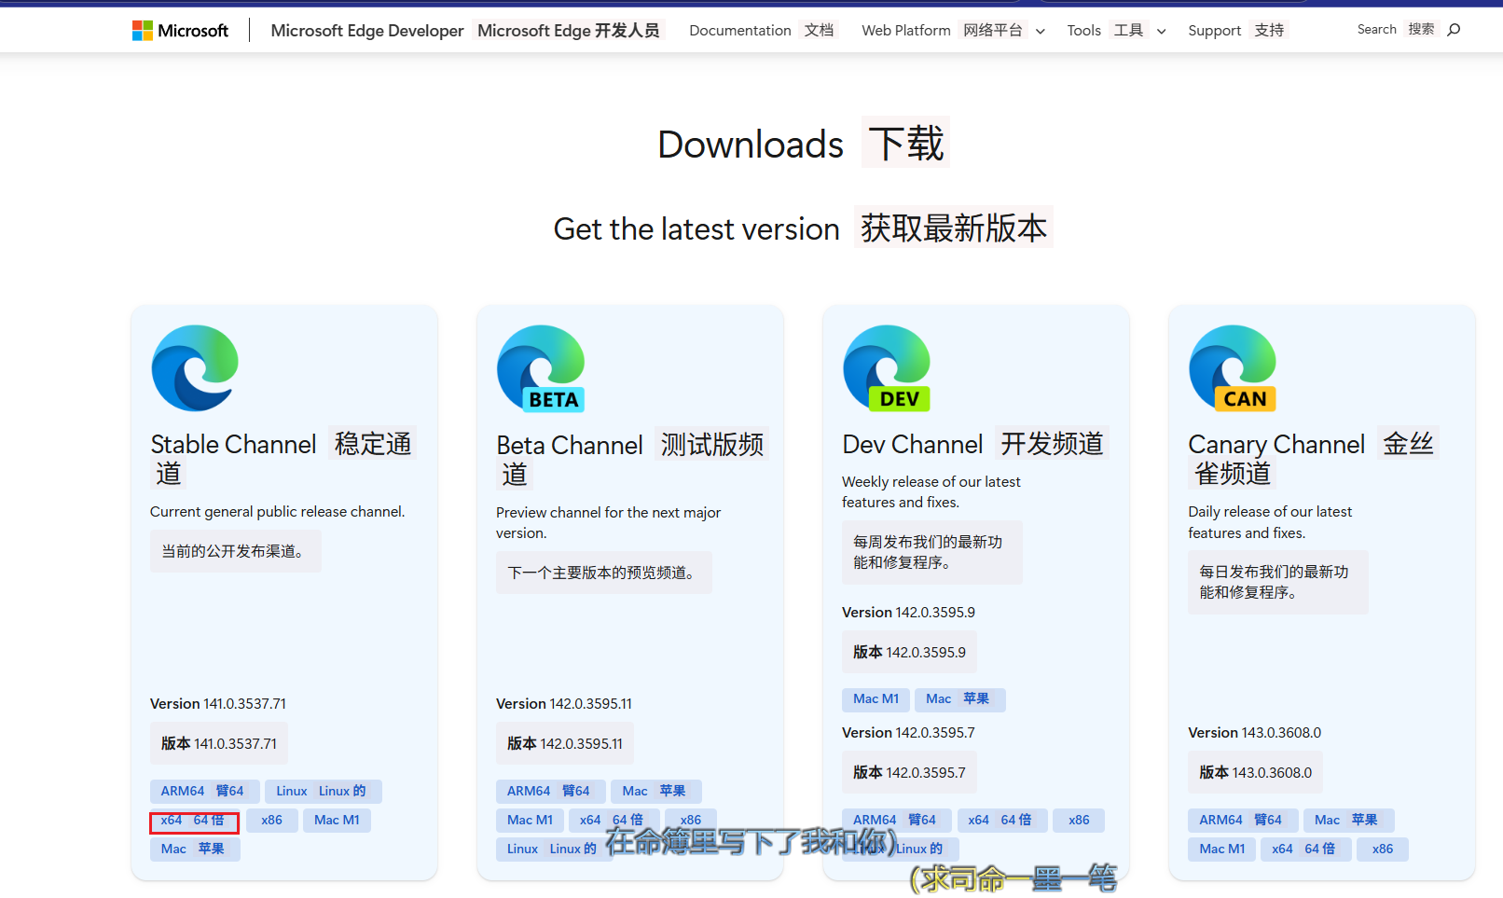1503x898 pixels.
Task: Click the Stable Channel title
Action: click(283, 458)
